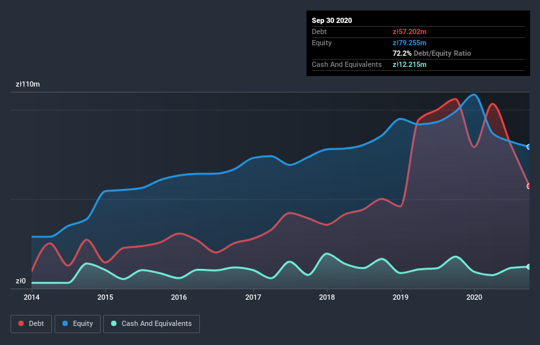Toggle the Equity legend button

click(x=78, y=324)
